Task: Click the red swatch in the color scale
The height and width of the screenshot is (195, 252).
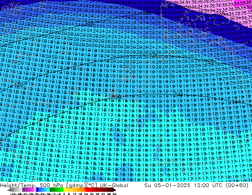Action: 87,190
